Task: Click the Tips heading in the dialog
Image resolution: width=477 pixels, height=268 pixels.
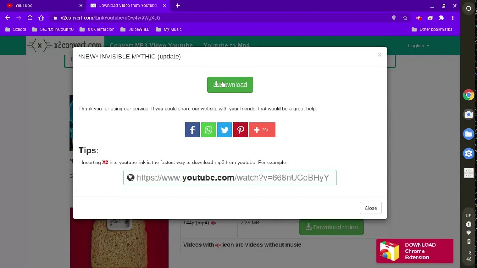Action: [x=88, y=150]
